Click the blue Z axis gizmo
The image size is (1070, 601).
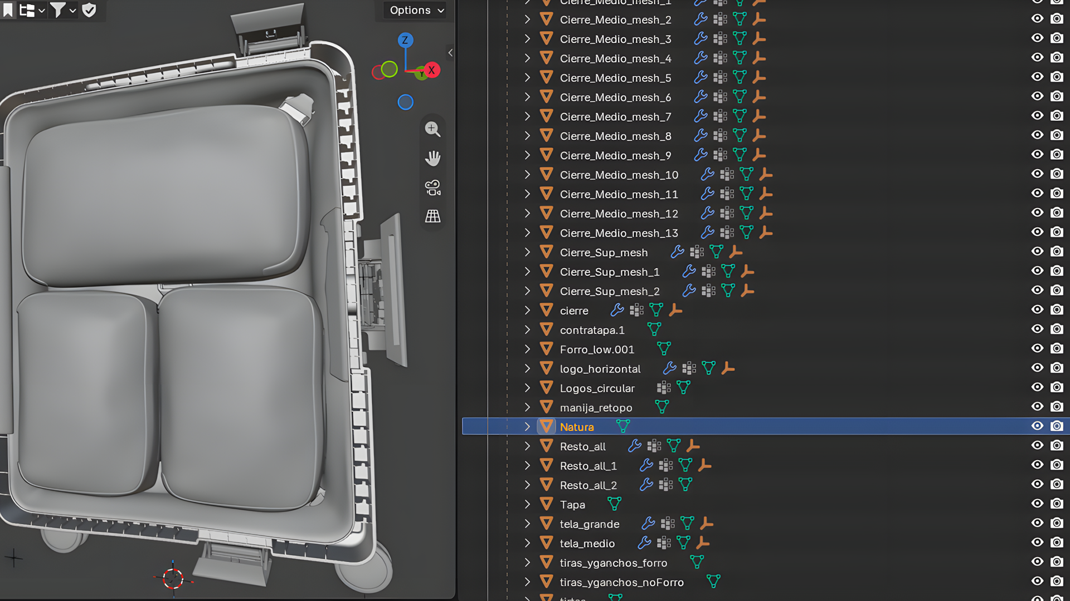click(x=405, y=40)
